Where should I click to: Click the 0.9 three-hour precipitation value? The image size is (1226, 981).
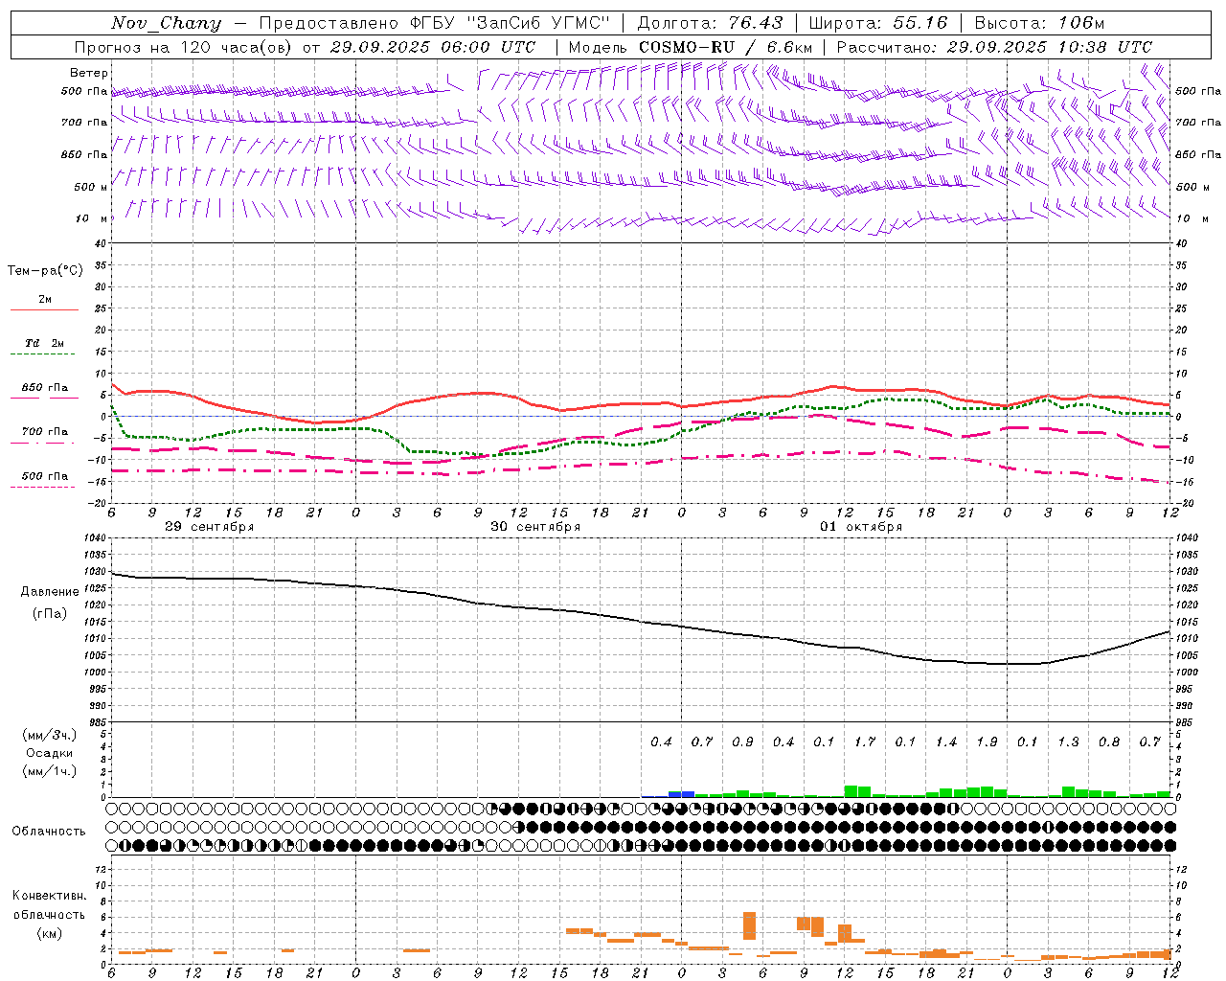(742, 742)
